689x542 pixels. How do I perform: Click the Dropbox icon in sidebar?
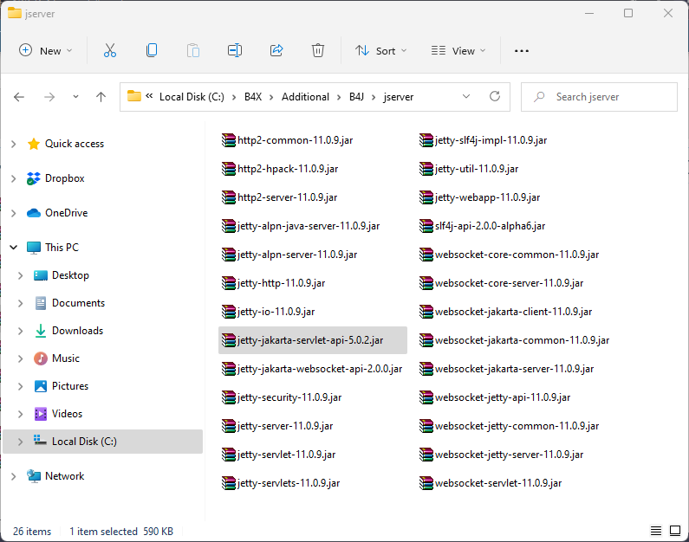click(34, 178)
